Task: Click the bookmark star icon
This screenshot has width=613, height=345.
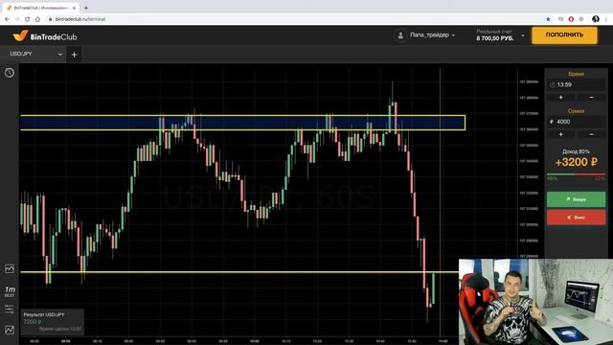Action: coord(548,19)
